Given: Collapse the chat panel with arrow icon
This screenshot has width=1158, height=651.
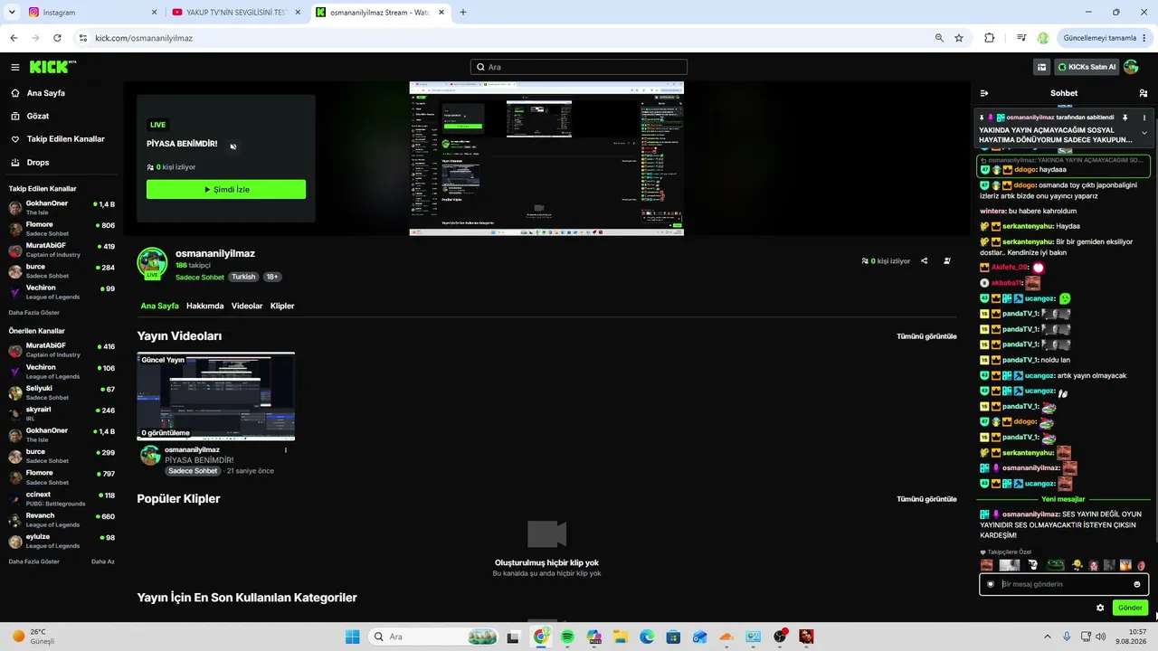Looking at the screenshot, I should 984,93.
